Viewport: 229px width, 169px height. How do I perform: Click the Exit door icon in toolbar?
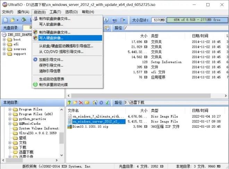click(123, 20)
